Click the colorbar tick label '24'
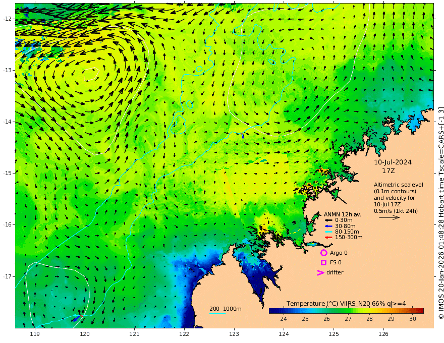 click(284, 319)
